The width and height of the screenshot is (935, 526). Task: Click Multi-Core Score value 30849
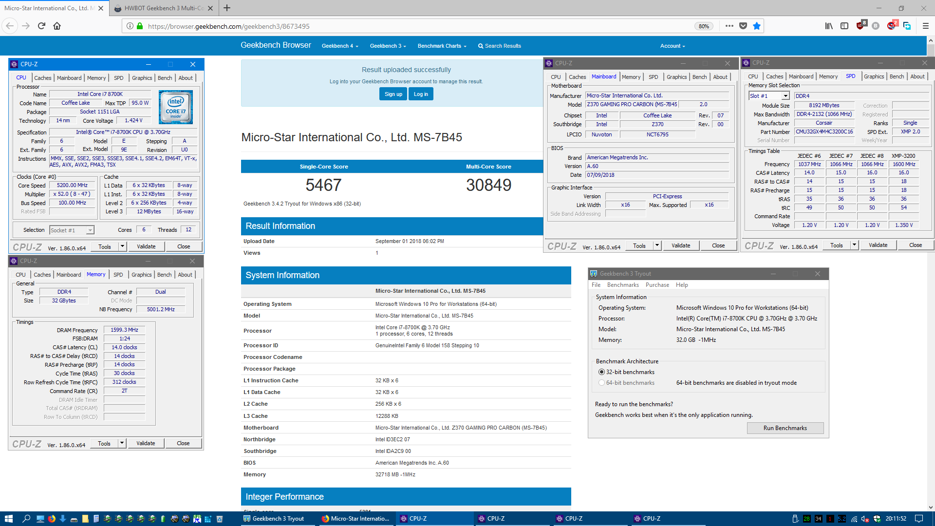(x=488, y=185)
